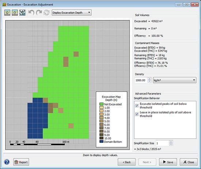Viewport: 201px width, 169px height.
Task: Increase the Density value with up stepper
Action: point(149,79)
